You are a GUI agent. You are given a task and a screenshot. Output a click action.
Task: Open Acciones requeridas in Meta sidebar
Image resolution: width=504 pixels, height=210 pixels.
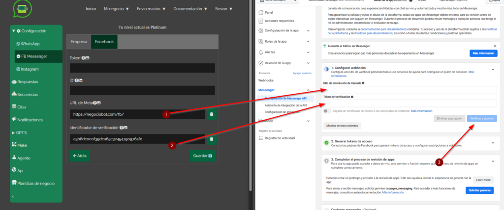(277, 21)
